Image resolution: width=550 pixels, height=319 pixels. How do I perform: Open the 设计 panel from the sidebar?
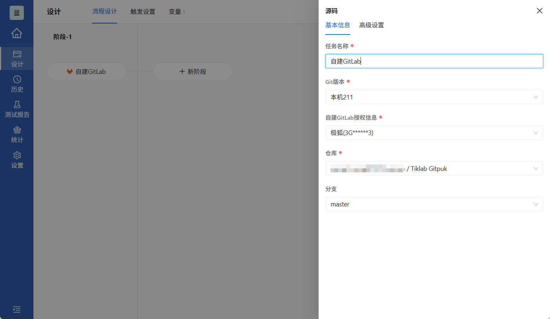point(17,58)
